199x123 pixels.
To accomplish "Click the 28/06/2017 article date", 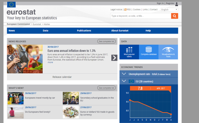I will click(31, 107).
